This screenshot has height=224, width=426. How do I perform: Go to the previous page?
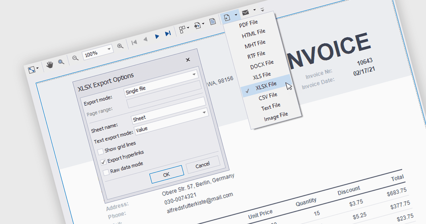click(x=146, y=39)
